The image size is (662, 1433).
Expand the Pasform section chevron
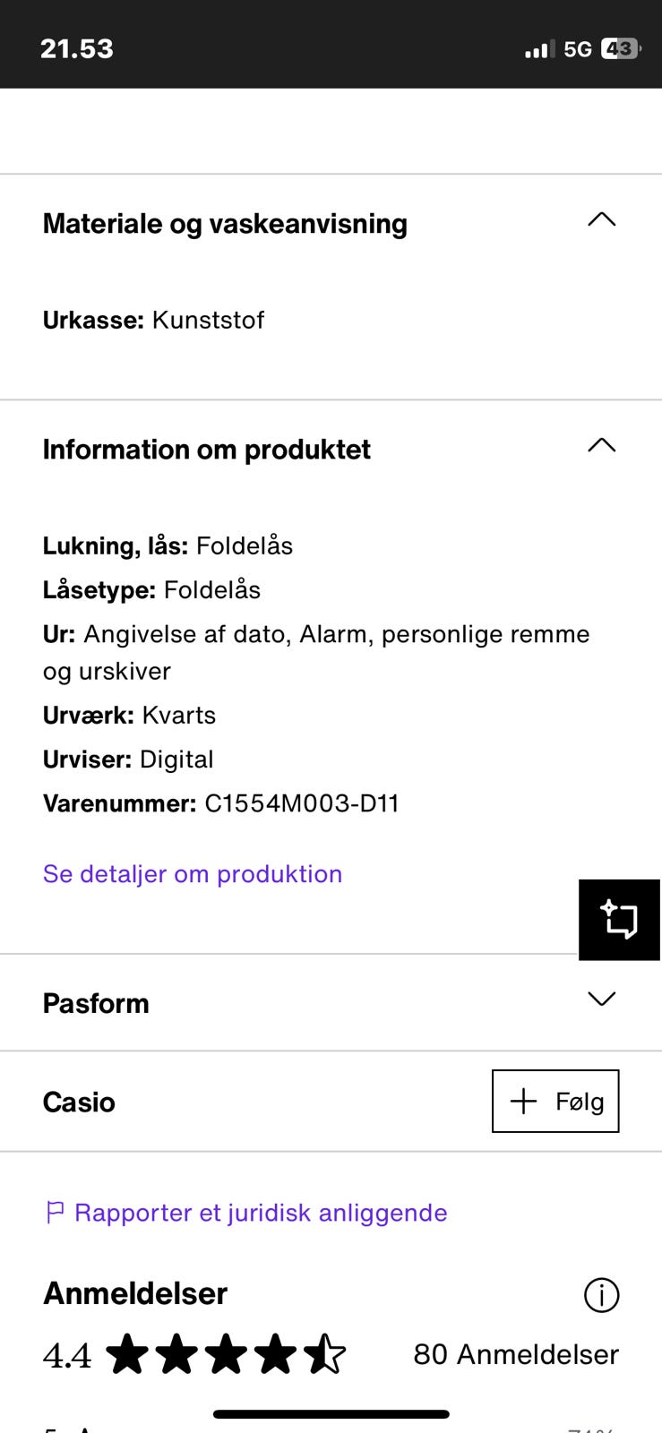[601, 1000]
